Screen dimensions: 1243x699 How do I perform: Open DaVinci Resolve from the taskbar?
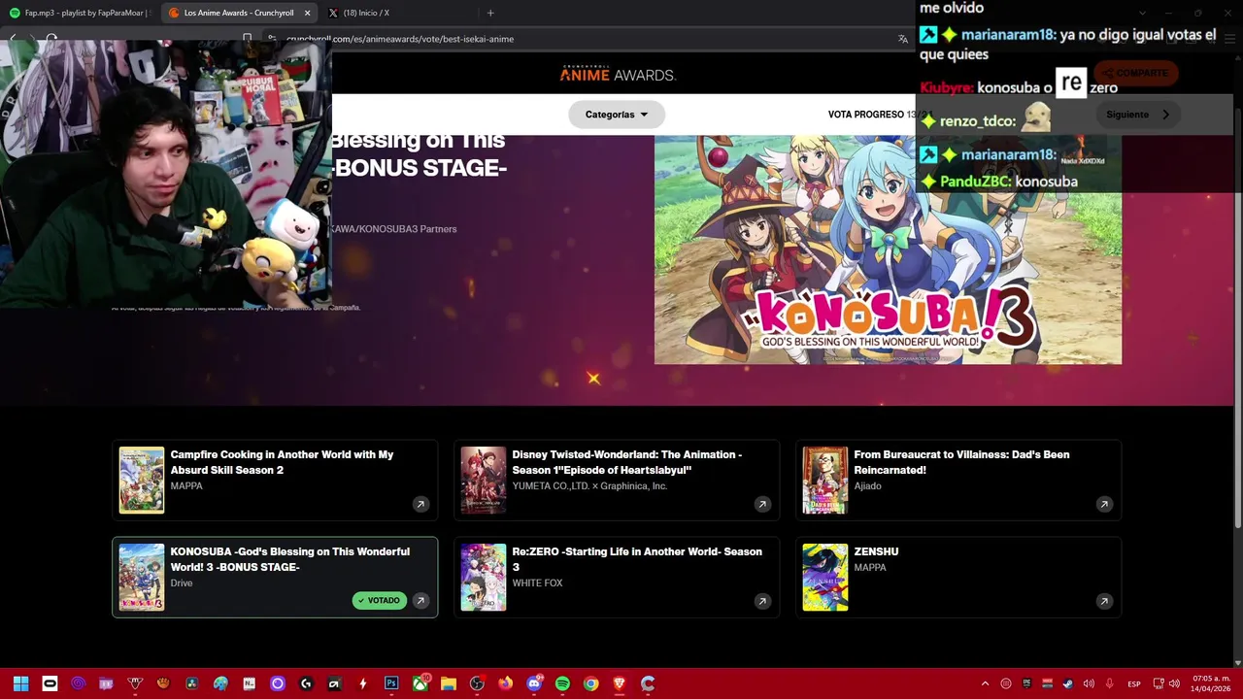191,683
